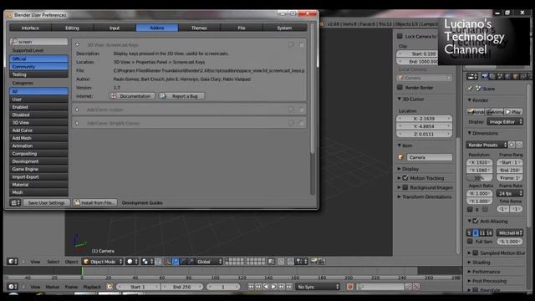This screenshot has width=535, height=301.
Task: Toggle the 3D manipulator widget icon
Action: pos(167,262)
